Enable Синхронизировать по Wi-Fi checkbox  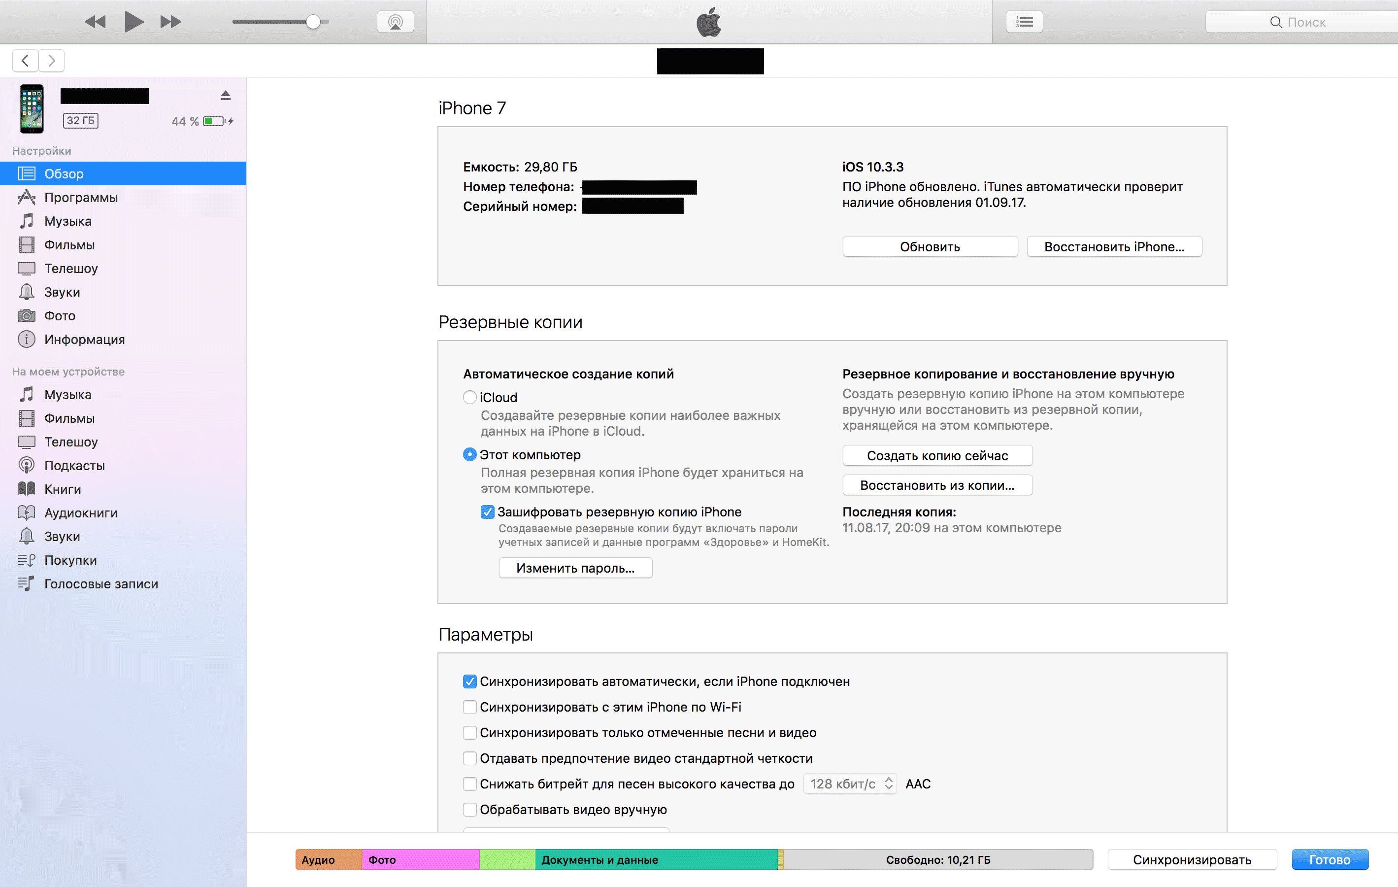click(469, 707)
